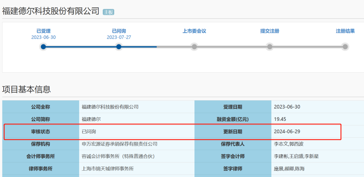364x177 pixels.
Task: Click the 已问询 status value in table
Action: click(x=89, y=132)
